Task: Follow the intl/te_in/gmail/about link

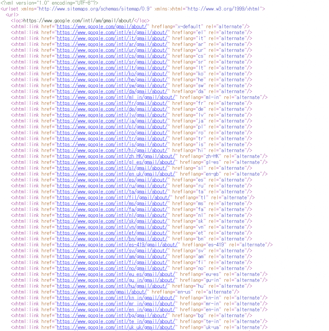Action: click(116, 322)
